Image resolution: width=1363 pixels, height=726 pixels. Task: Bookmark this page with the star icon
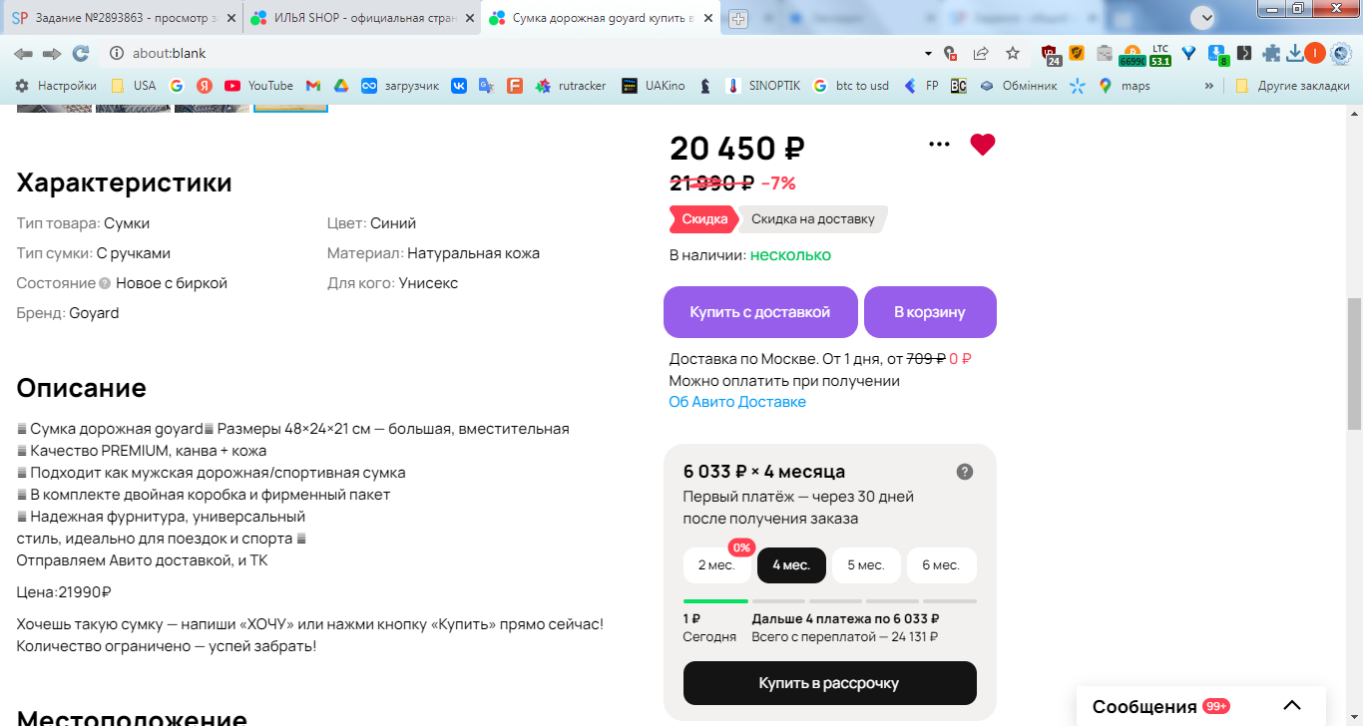click(1013, 53)
